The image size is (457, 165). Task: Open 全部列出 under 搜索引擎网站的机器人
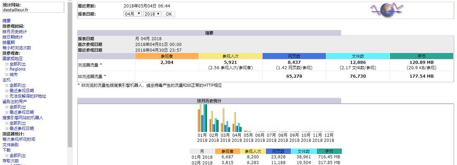coord(17,123)
